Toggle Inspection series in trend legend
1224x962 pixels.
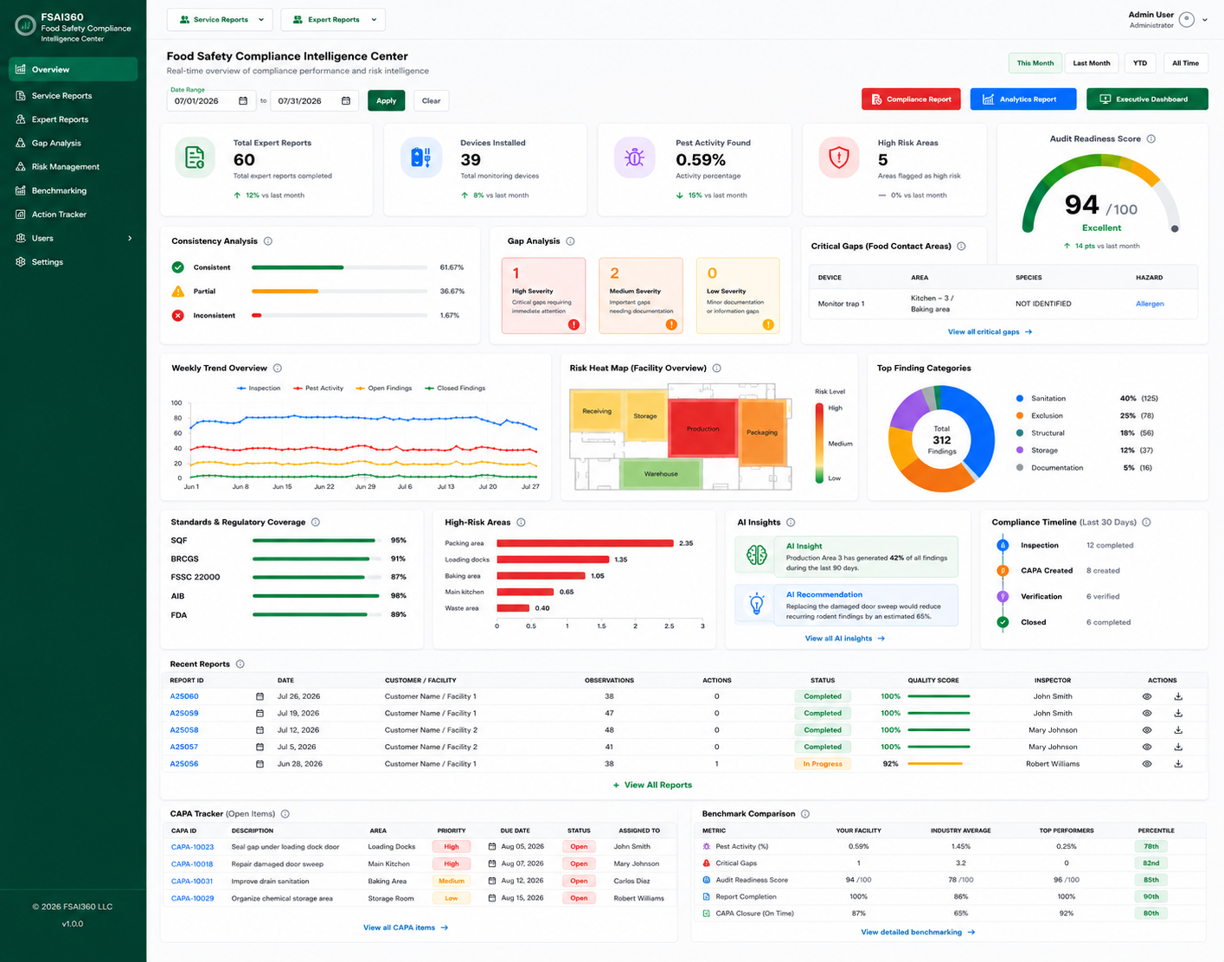259,388
